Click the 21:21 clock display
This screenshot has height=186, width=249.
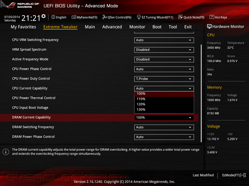tap(31, 18)
